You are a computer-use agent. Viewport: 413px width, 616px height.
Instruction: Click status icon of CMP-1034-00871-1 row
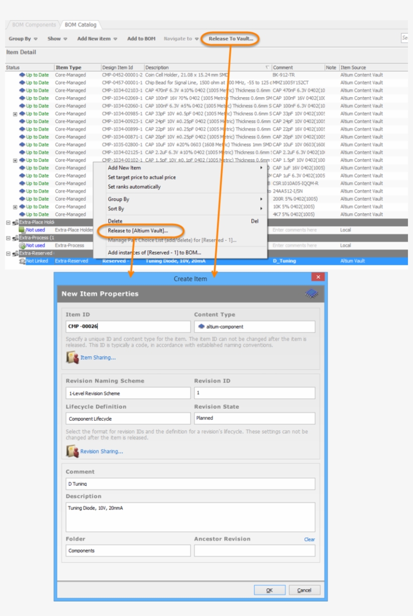coord(22,137)
